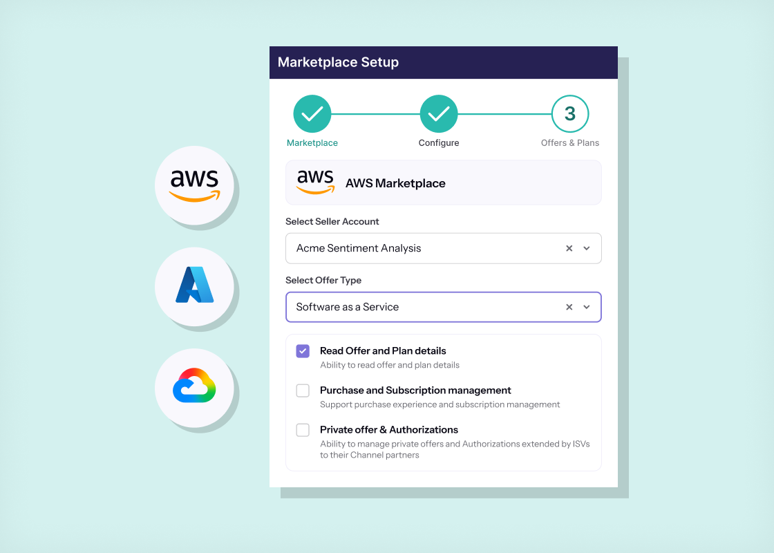Expand the Select Offer Type dropdown arrow
Screen dimensions: 774x553
pos(587,307)
